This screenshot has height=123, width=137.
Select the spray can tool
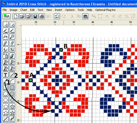pos(6,56)
